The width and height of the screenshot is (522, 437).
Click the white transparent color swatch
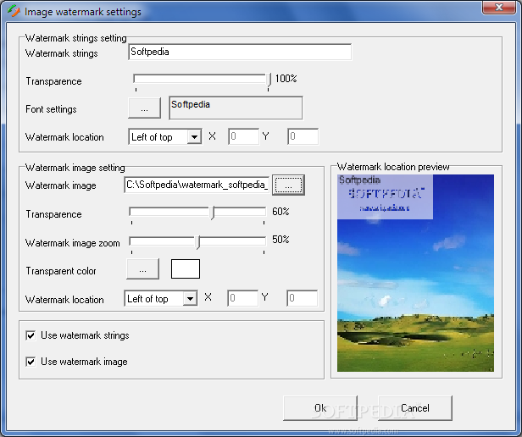(x=186, y=269)
